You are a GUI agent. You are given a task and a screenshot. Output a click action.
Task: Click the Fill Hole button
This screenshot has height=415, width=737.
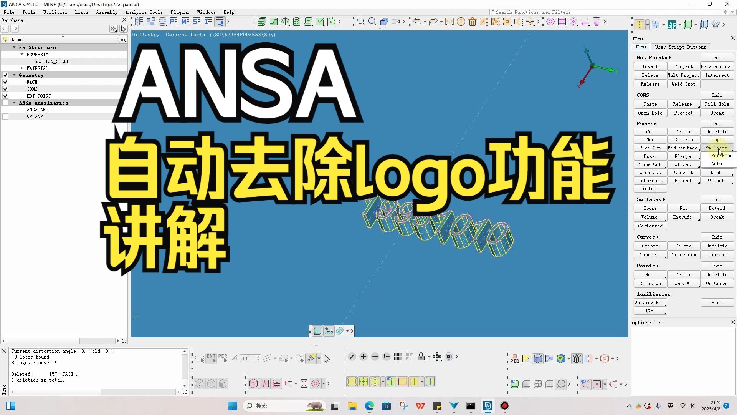pyautogui.click(x=717, y=104)
